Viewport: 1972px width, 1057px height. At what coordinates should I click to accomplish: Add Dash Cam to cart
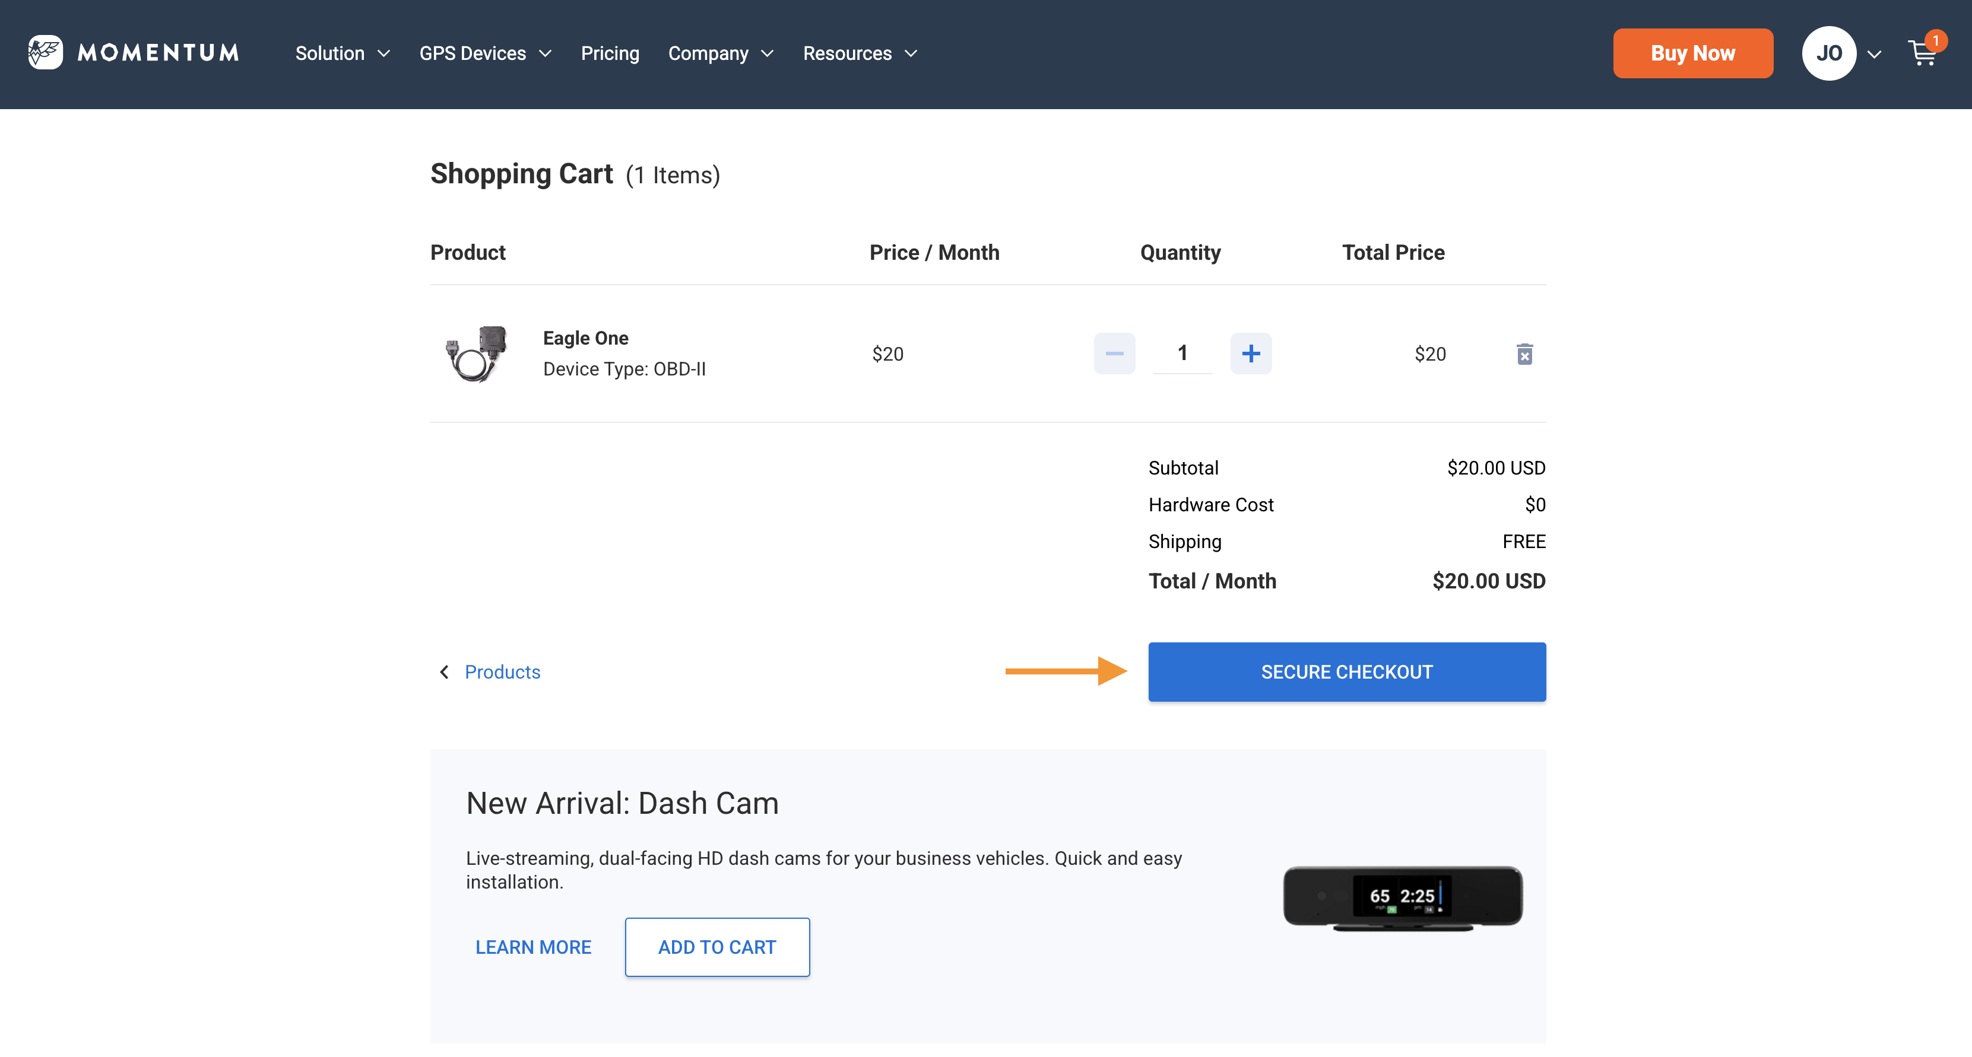click(716, 947)
